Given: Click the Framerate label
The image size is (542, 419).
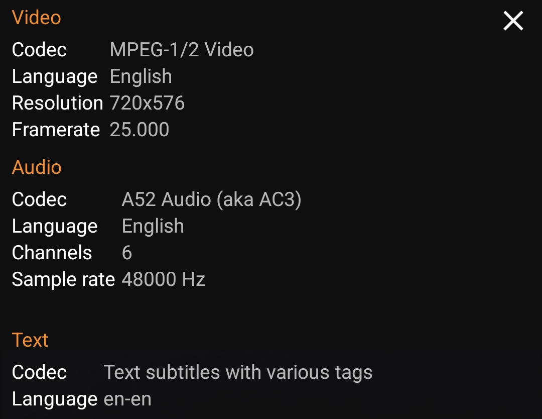Looking at the screenshot, I should click(56, 130).
